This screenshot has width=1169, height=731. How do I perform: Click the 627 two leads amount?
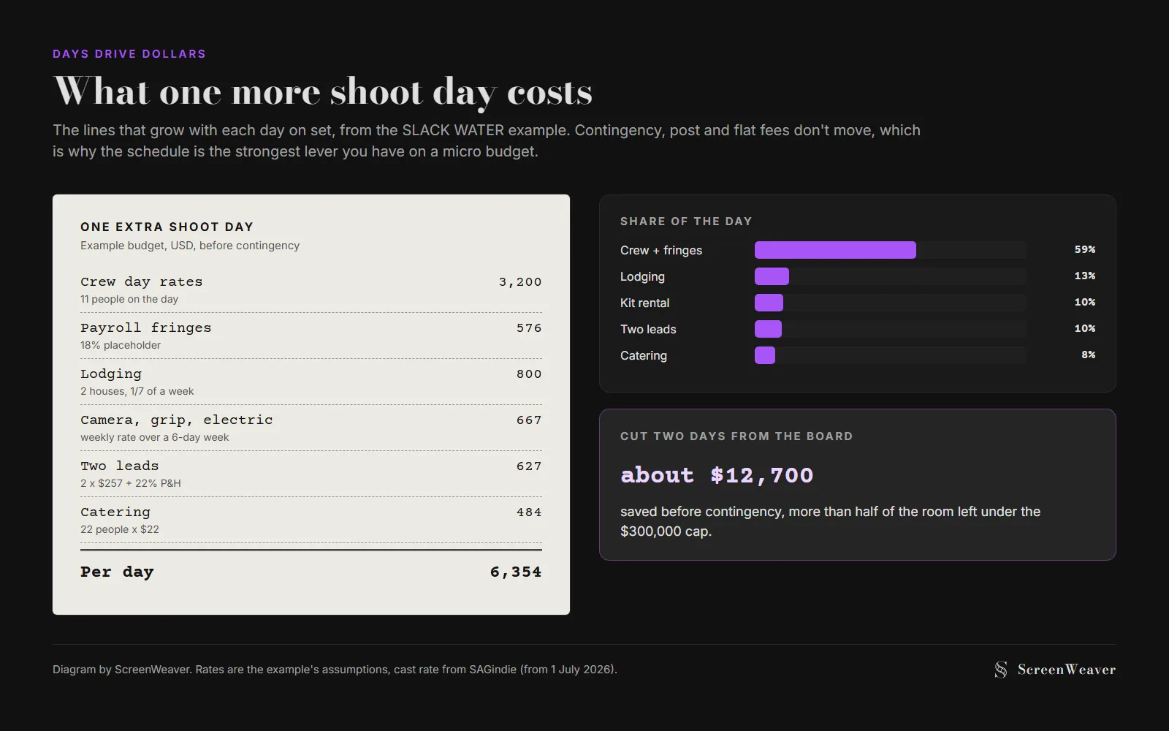(x=529, y=466)
